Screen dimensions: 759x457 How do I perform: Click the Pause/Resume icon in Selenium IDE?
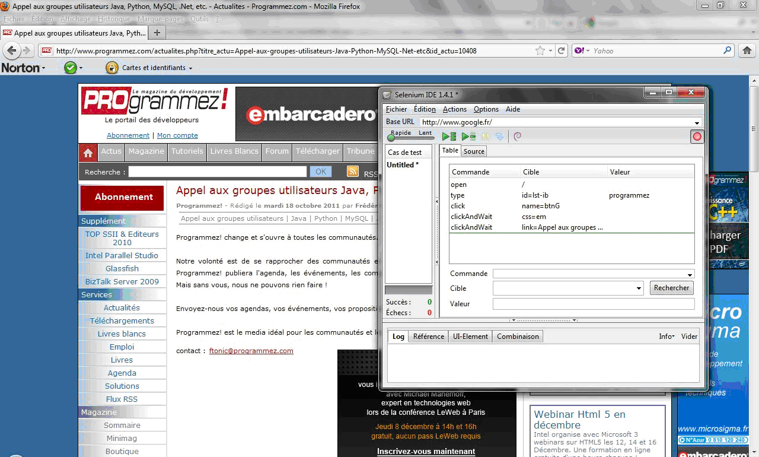pos(485,137)
